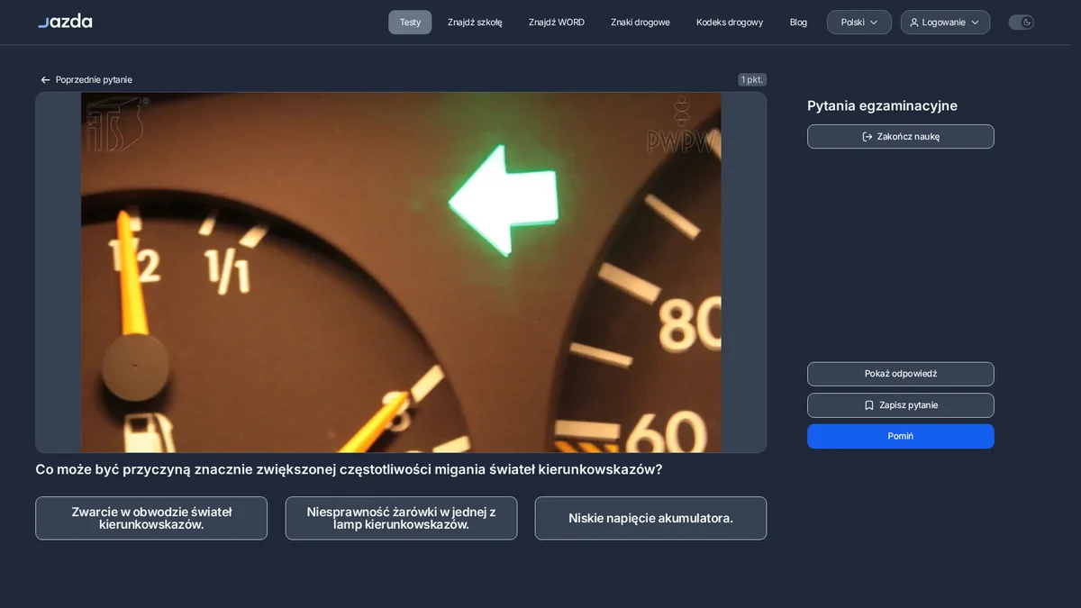Image resolution: width=1081 pixels, height=608 pixels.
Task: Click the bookmark icon in Zapisz pytanie
Action: (x=869, y=405)
